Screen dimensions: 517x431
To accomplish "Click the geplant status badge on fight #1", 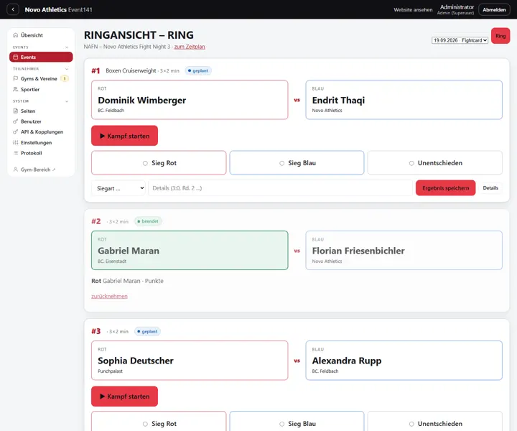I will [198, 70].
